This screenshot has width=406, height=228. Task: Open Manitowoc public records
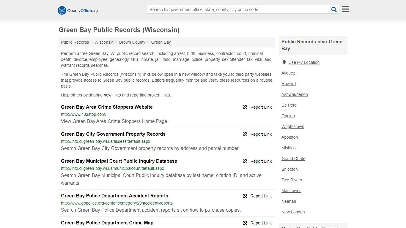(x=291, y=191)
